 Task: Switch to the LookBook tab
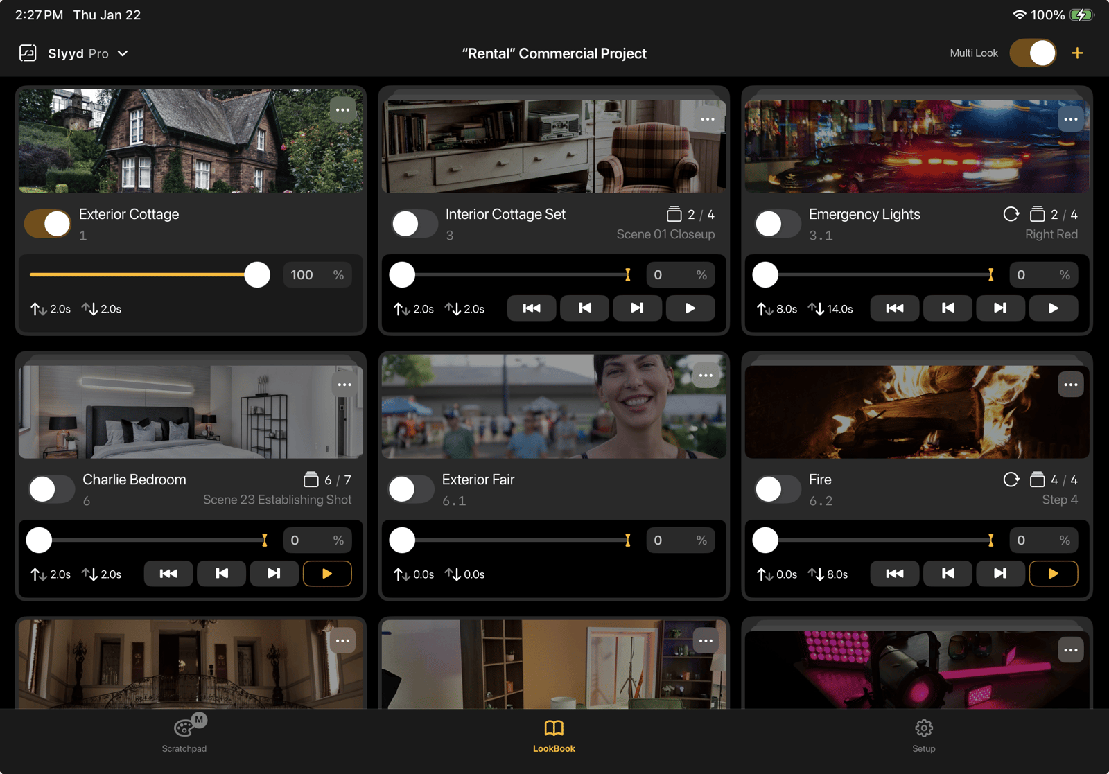554,736
